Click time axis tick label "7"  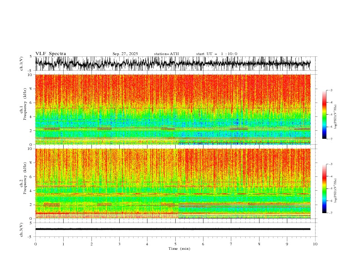[x=231, y=244]
